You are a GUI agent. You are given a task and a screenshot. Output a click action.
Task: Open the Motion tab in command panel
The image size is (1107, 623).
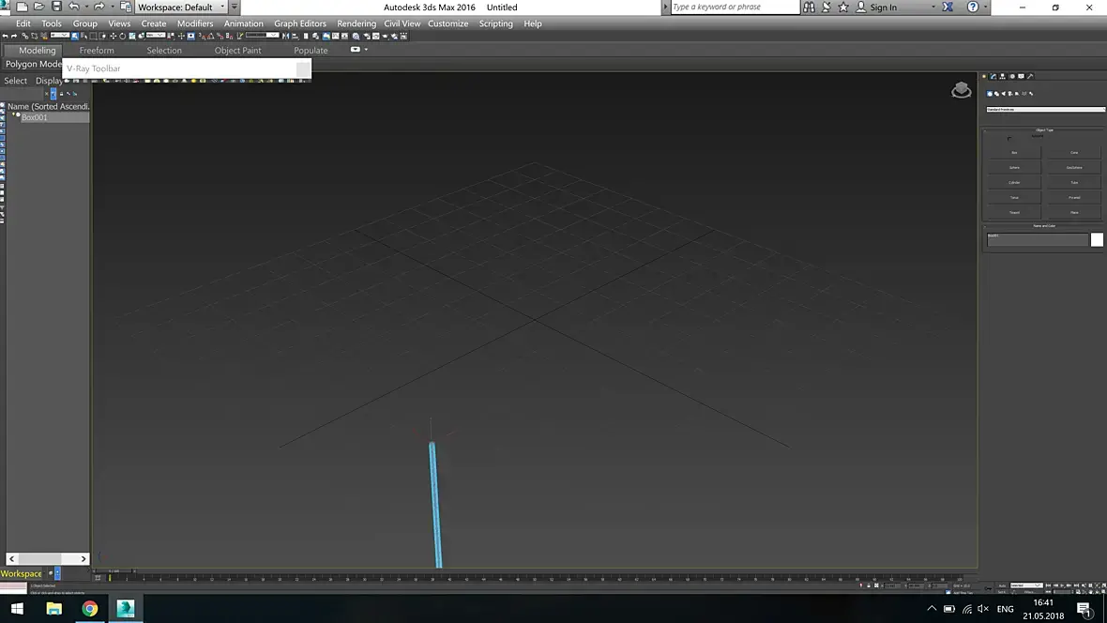pos(1012,76)
